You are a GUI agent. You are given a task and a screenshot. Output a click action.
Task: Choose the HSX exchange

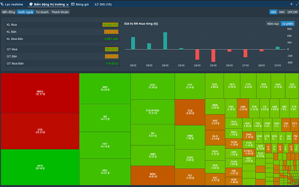(x=273, y=12)
